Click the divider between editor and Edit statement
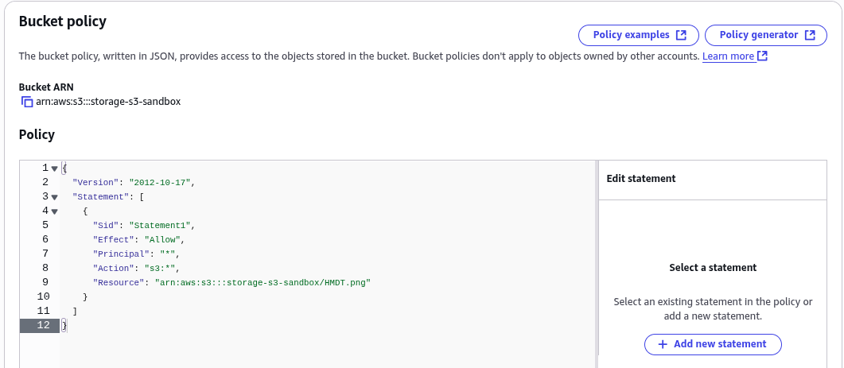 point(597,262)
